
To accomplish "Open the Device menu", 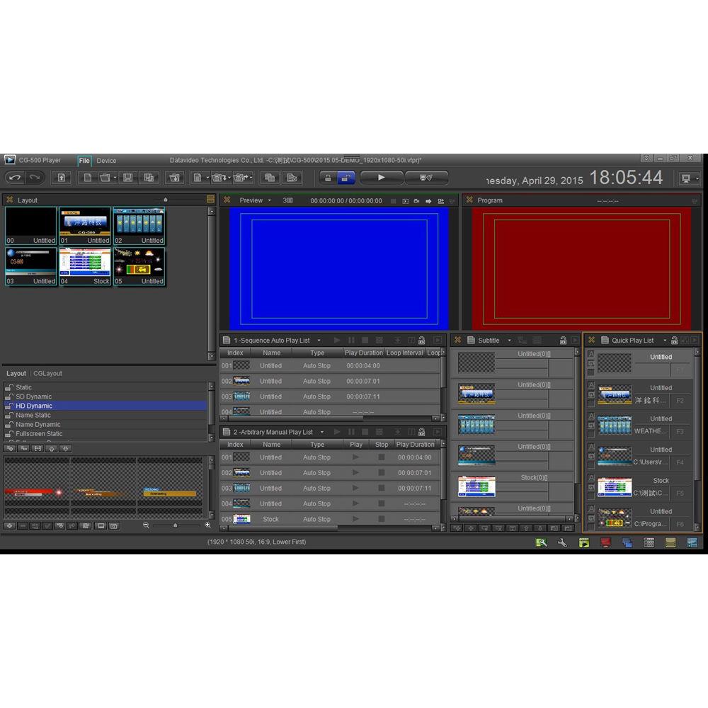I will pyautogui.click(x=106, y=160).
